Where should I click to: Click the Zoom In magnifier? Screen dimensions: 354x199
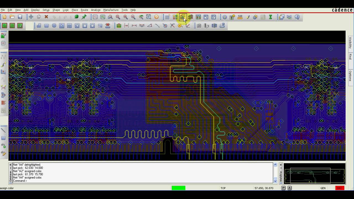click(126, 17)
